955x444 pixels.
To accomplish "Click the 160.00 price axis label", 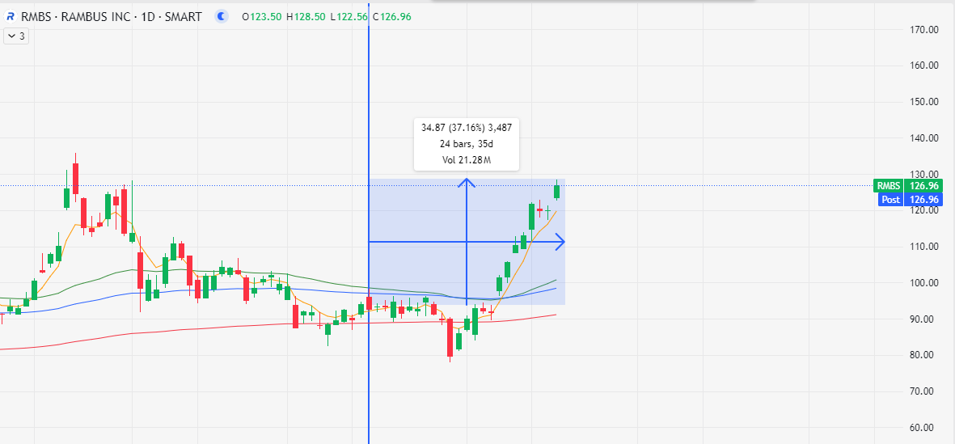I will coord(923,66).
